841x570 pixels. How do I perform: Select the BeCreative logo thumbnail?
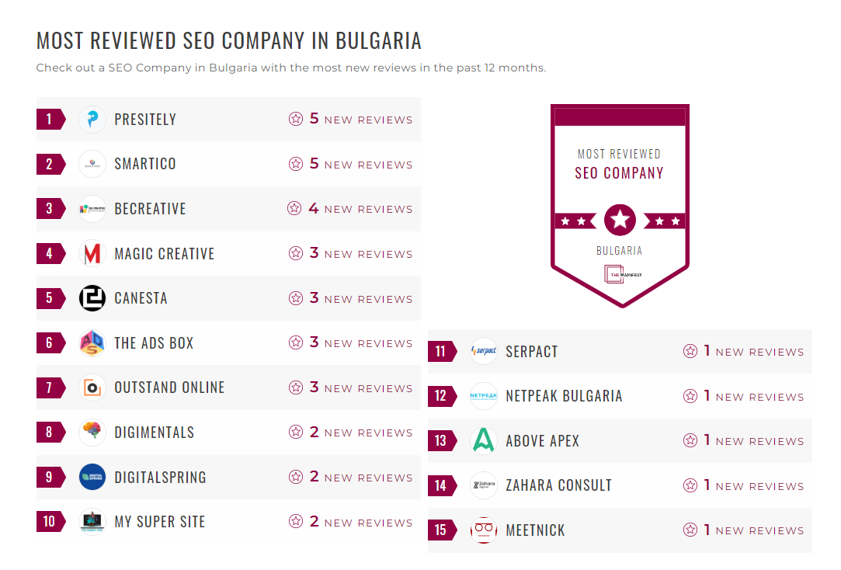tap(92, 209)
